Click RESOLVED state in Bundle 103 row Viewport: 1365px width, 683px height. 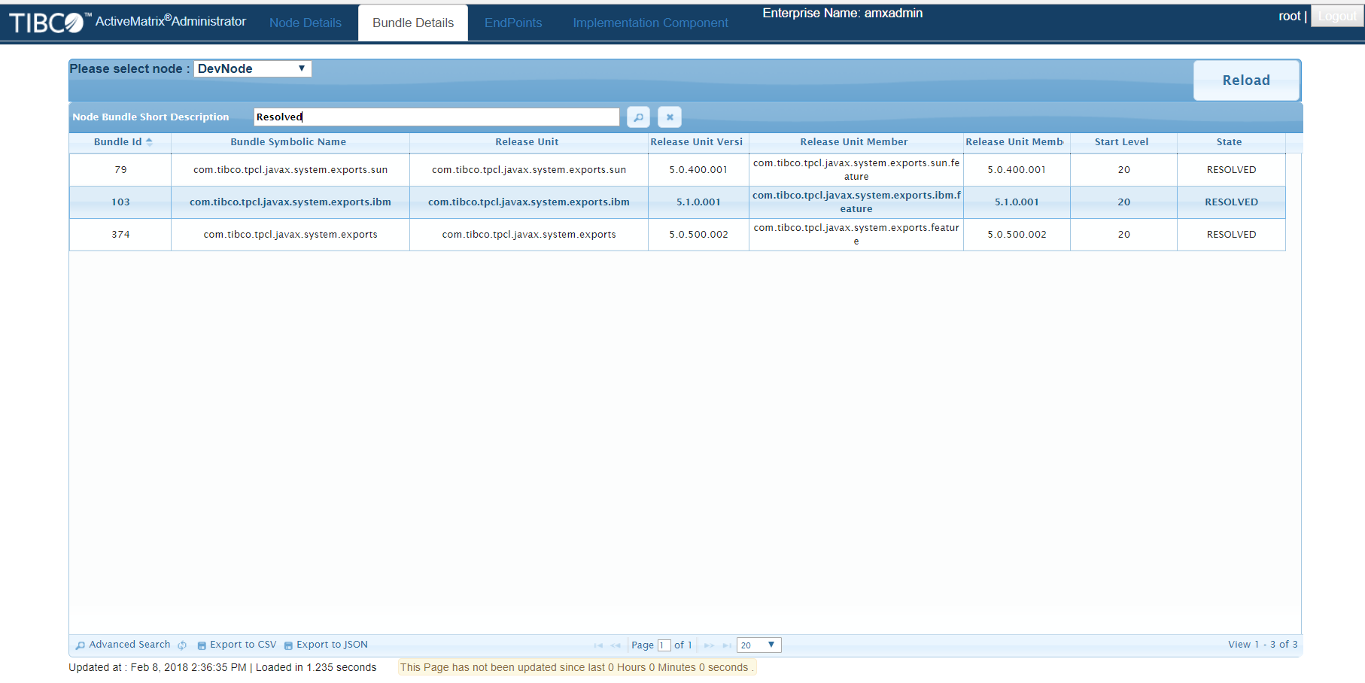1231,202
